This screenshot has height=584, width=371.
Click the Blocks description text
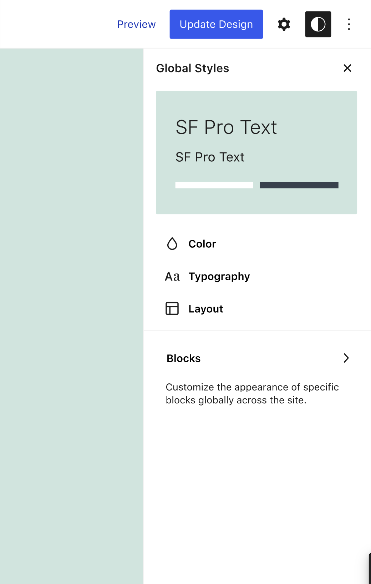pyautogui.click(x=252, y=393)
